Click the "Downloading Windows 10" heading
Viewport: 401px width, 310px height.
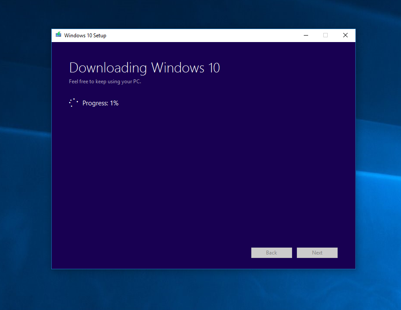point(145,68)
